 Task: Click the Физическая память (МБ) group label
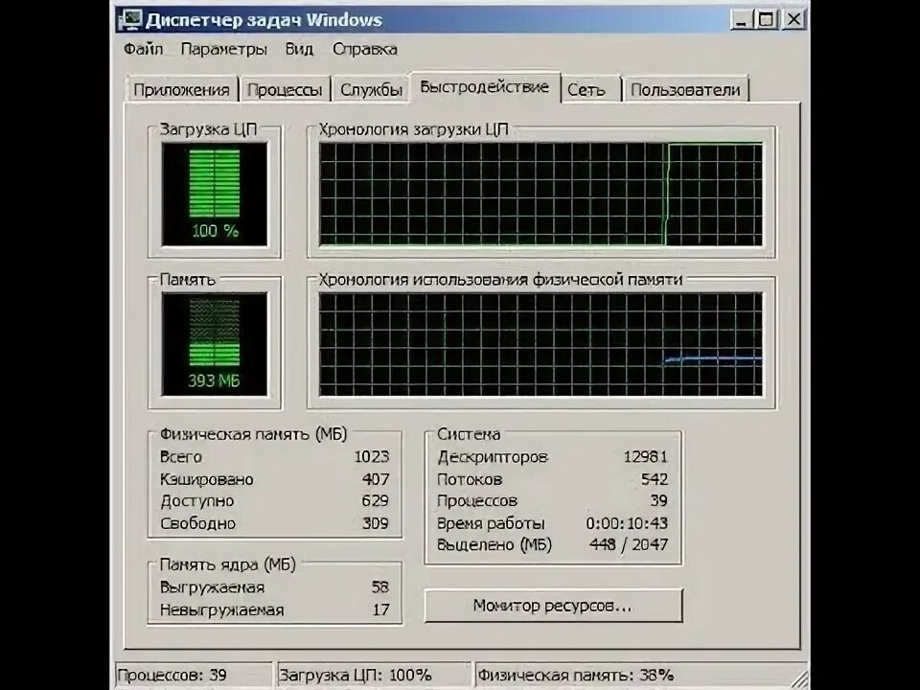(253, 434)
